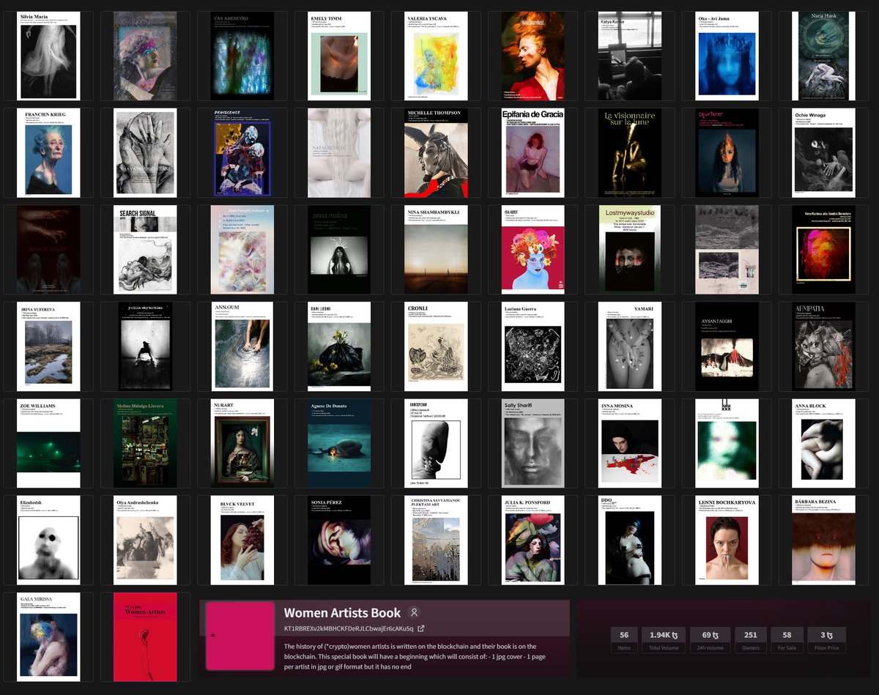Open the Katya Kanke artwork page
The height and width of the screenshot is (695, 879).
[630, 56]
